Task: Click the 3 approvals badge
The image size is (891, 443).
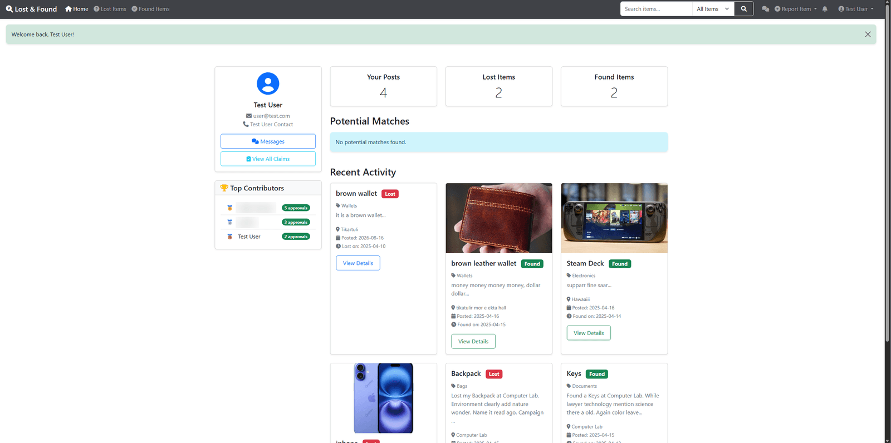Action: 296,222
